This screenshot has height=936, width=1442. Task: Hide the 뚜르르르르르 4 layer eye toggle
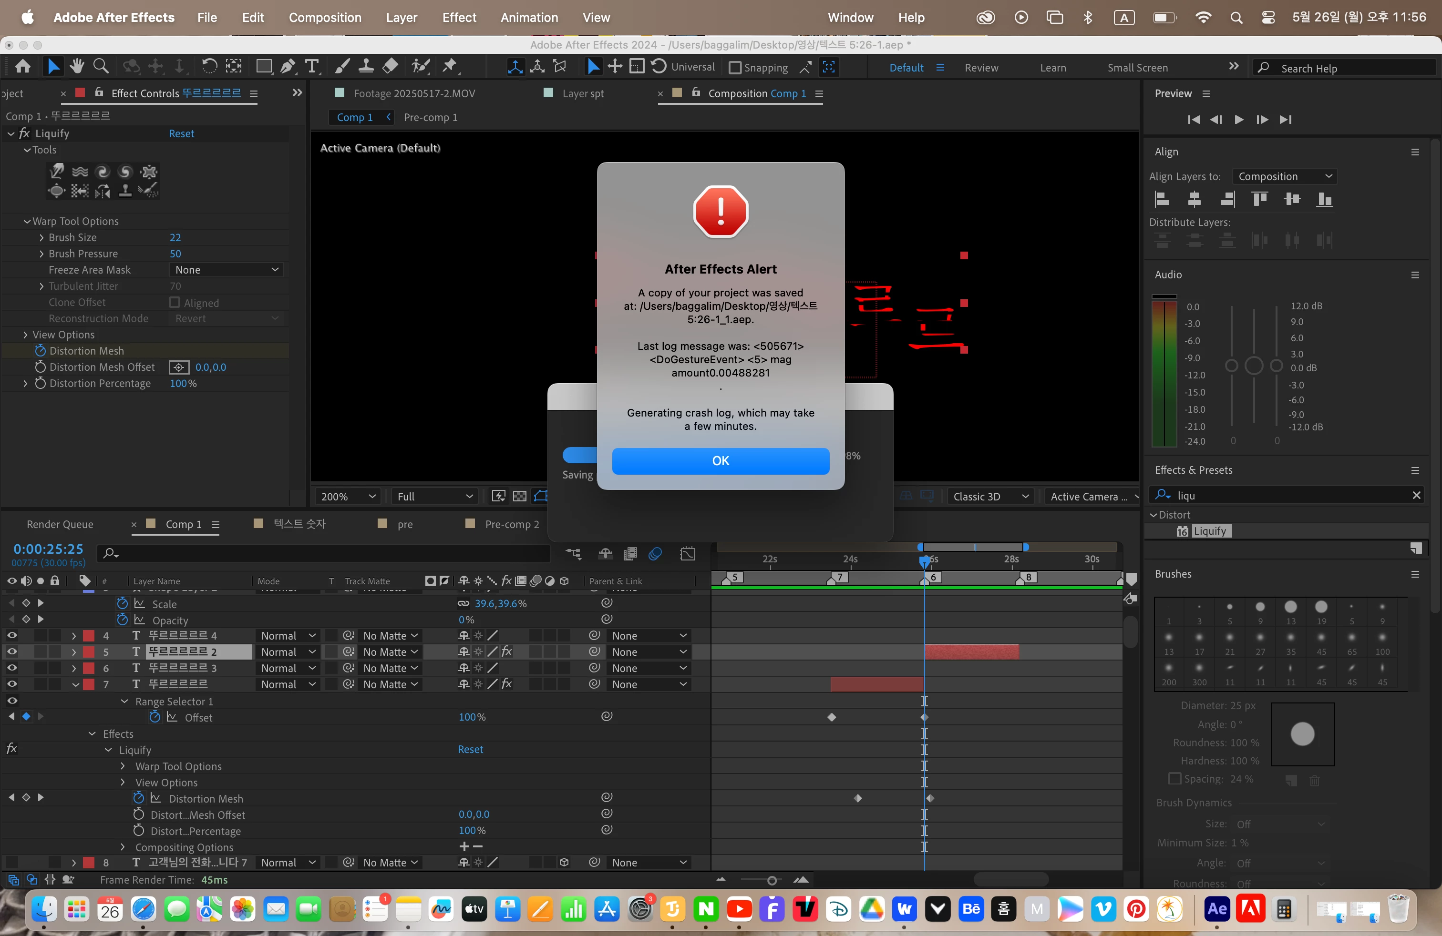[x=11, y=636]
